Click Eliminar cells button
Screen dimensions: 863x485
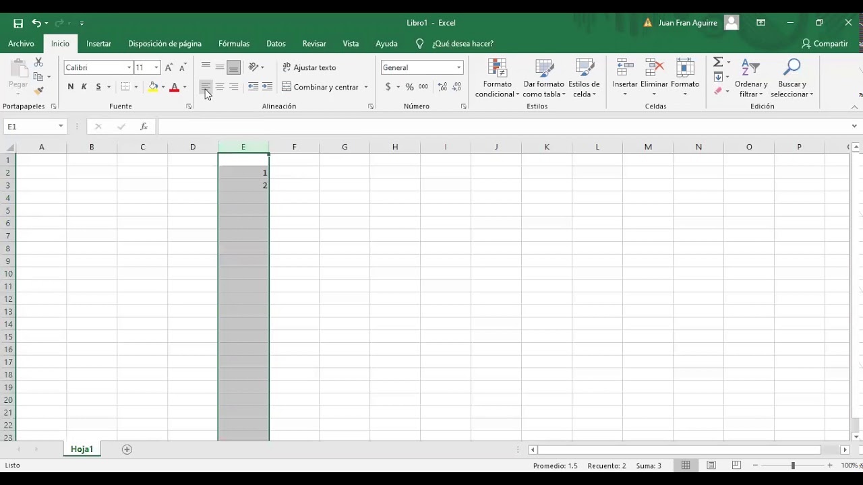click(654, 78)
